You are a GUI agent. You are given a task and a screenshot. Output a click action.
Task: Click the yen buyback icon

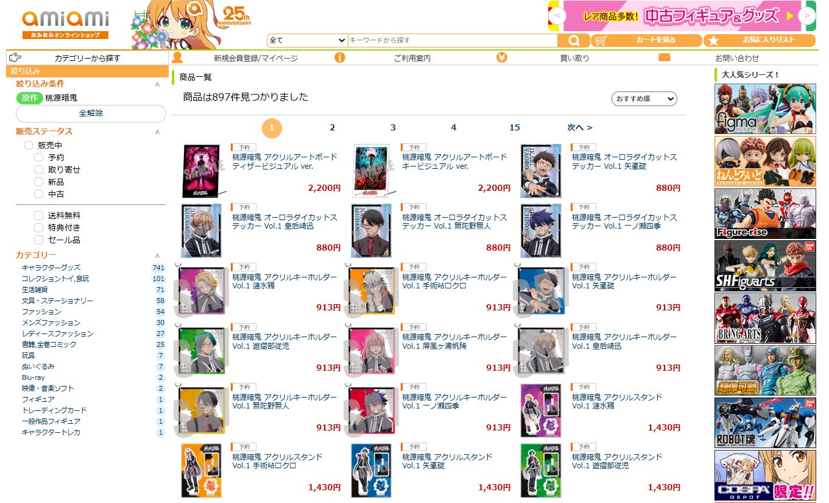(x=501, y=58)
